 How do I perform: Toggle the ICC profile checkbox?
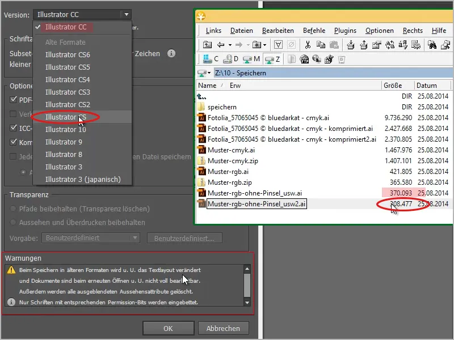[13, 128]
